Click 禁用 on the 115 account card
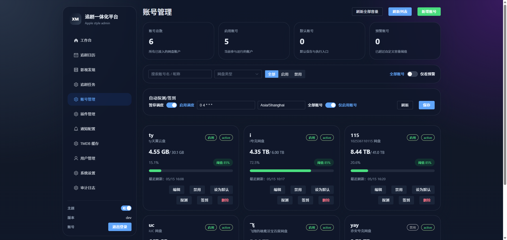 (399, 190)
